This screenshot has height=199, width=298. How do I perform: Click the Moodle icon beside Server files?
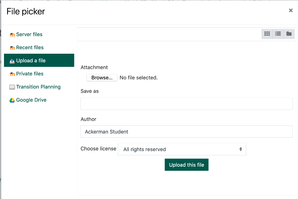[x=12, y=34]
